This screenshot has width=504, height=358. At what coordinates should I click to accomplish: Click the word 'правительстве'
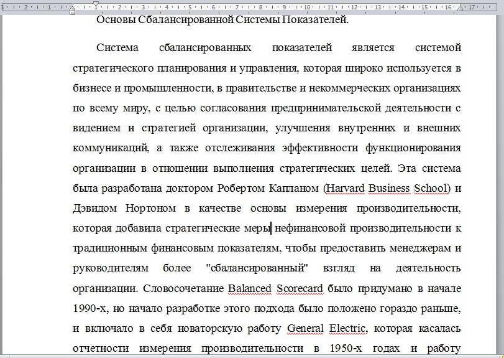[260, 88]
